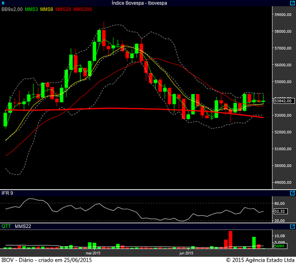296x263 pixels.
Task: Select the MMS20 moving average label
Action: click(63, 9)
